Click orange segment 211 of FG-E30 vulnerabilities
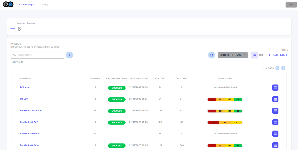 click(220, 99)
